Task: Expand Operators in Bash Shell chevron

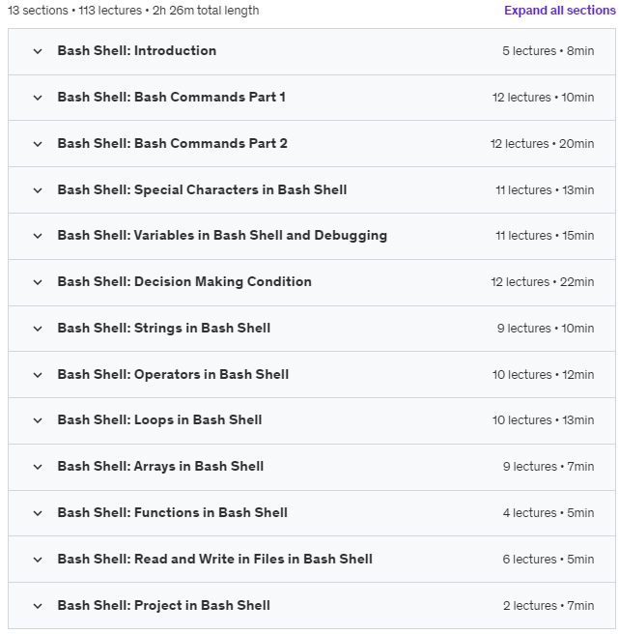Action: (38, 375)
